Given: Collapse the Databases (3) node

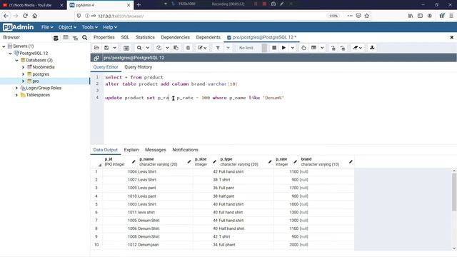Looking at the screenshot, I should pyautogui.click(x=16, y=60).
